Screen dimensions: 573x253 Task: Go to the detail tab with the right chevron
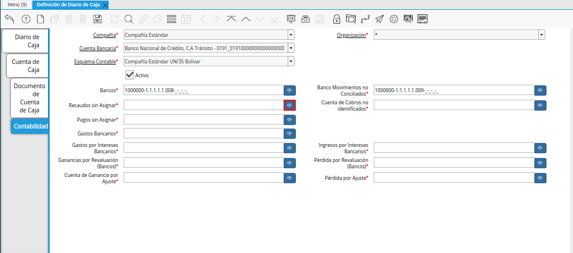click(x=217, y=19)
